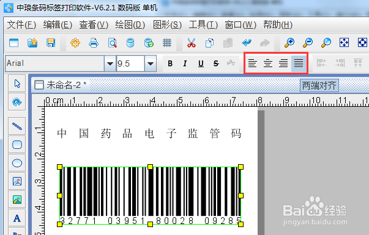Open the 帮助(H) menu

[278, 24]
